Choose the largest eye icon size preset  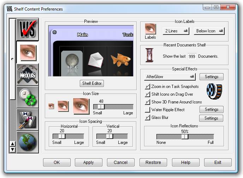pos(81,106)
